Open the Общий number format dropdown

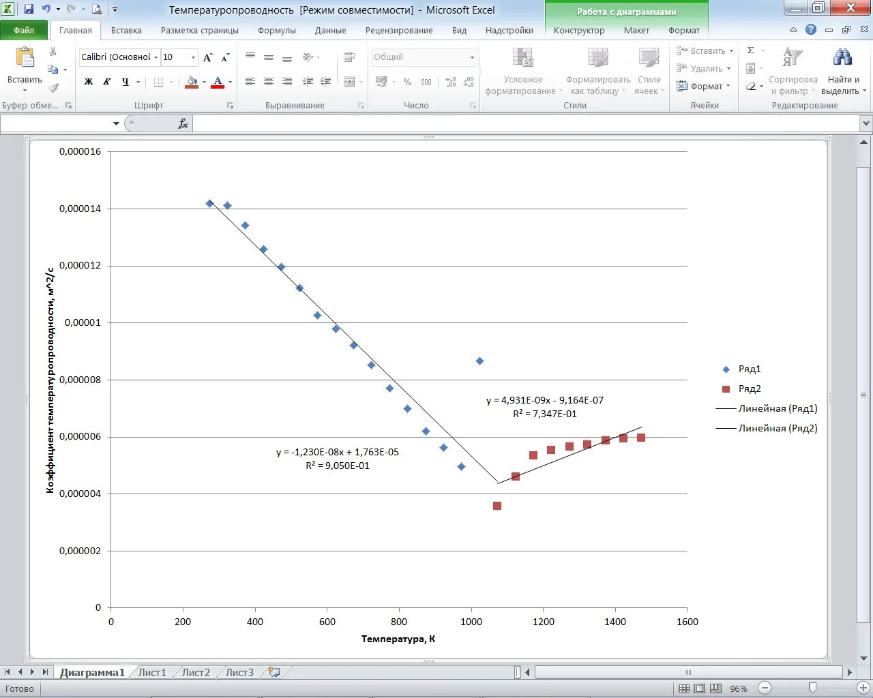point(472,57)
